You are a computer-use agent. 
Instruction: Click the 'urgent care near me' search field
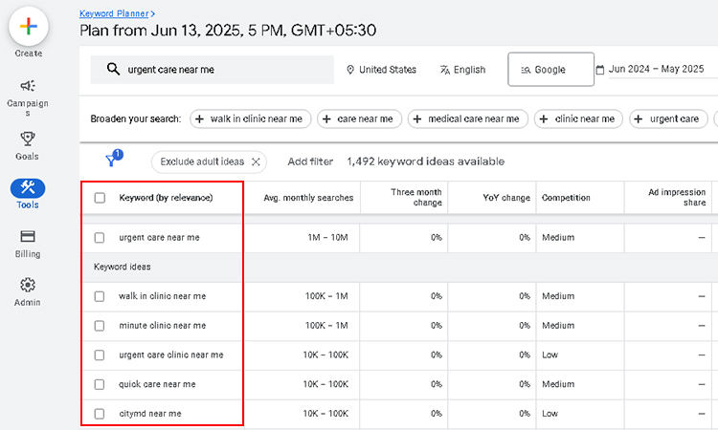pyautogui.click(x=220, y=70)
